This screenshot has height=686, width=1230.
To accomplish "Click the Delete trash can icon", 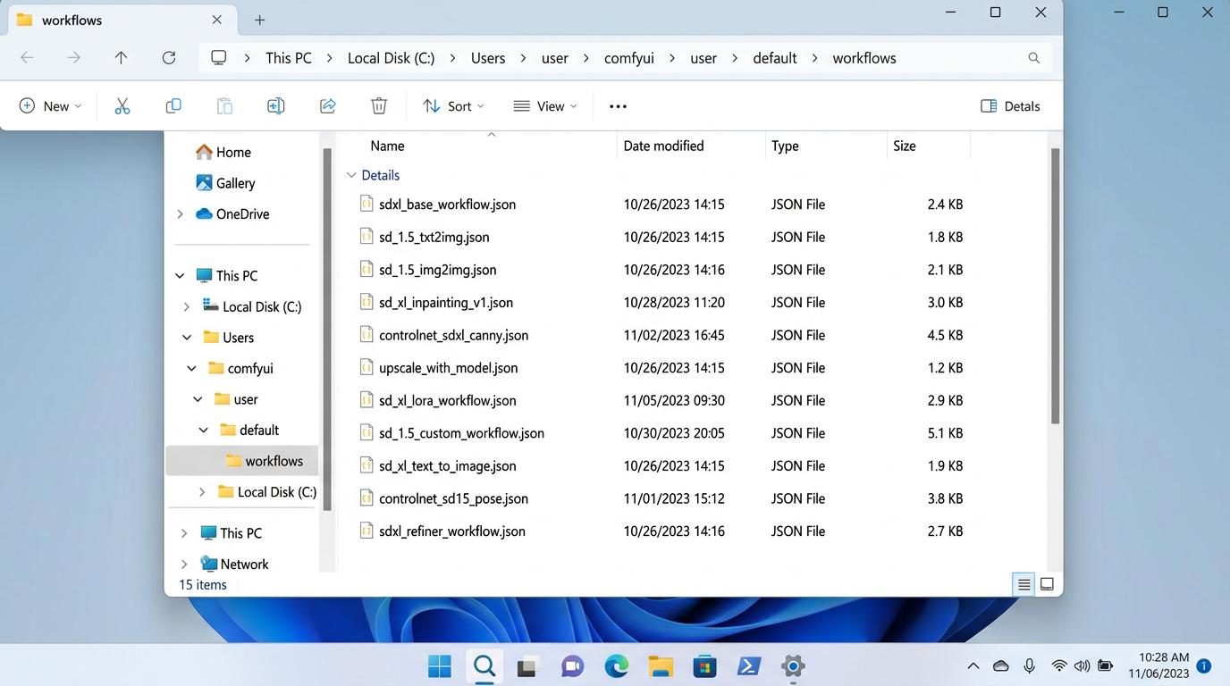I will (379, 106).
